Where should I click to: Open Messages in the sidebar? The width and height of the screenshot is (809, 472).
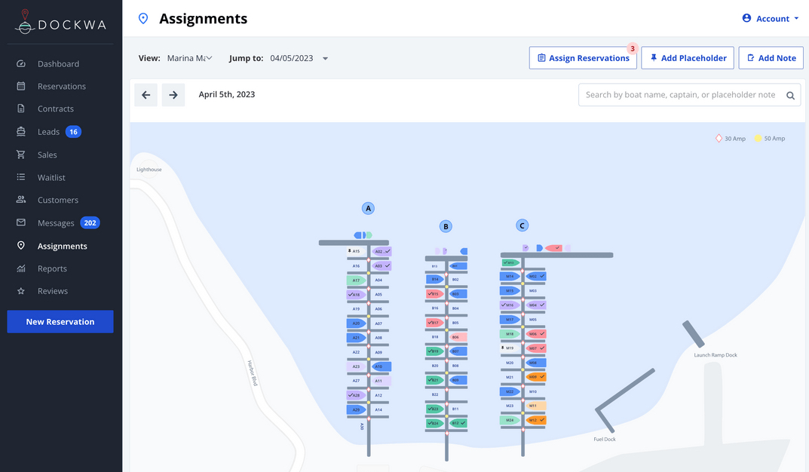pyautogui.click(x=56, y=223)
